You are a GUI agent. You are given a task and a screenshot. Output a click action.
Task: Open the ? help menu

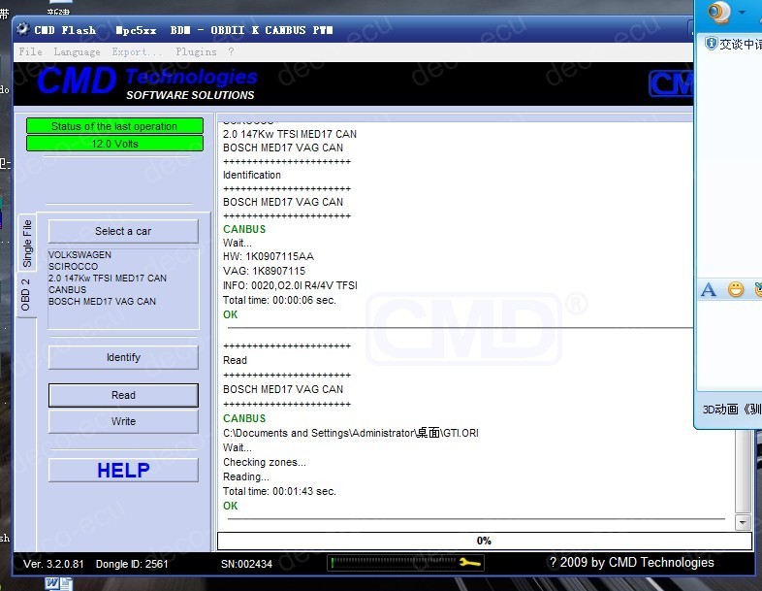[x=231, y=51]
